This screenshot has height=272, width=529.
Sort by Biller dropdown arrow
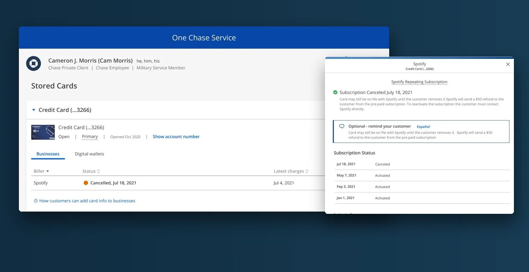pos(48,172)
